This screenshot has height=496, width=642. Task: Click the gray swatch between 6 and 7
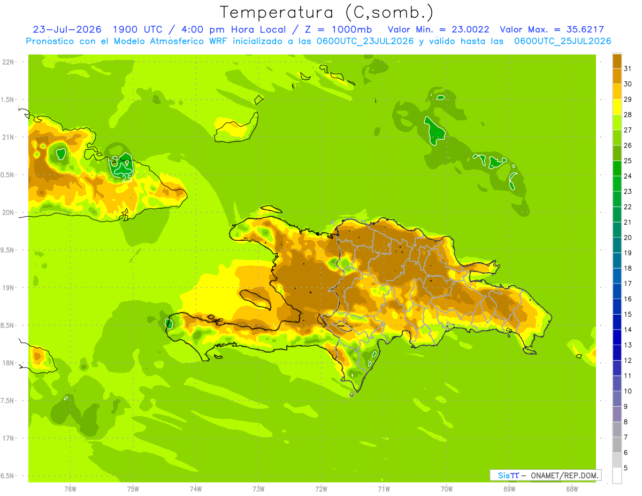click(617, 445)
